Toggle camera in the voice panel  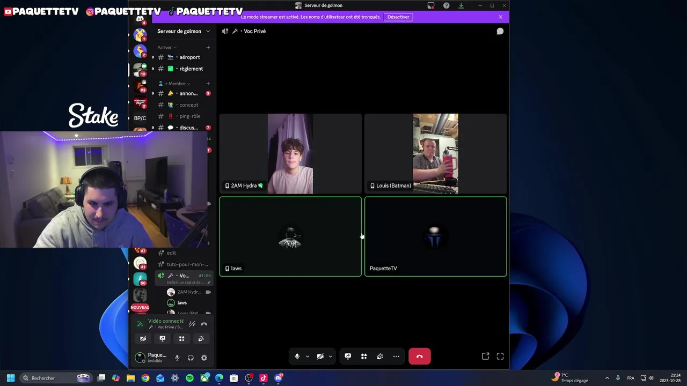tap(143, 339)
